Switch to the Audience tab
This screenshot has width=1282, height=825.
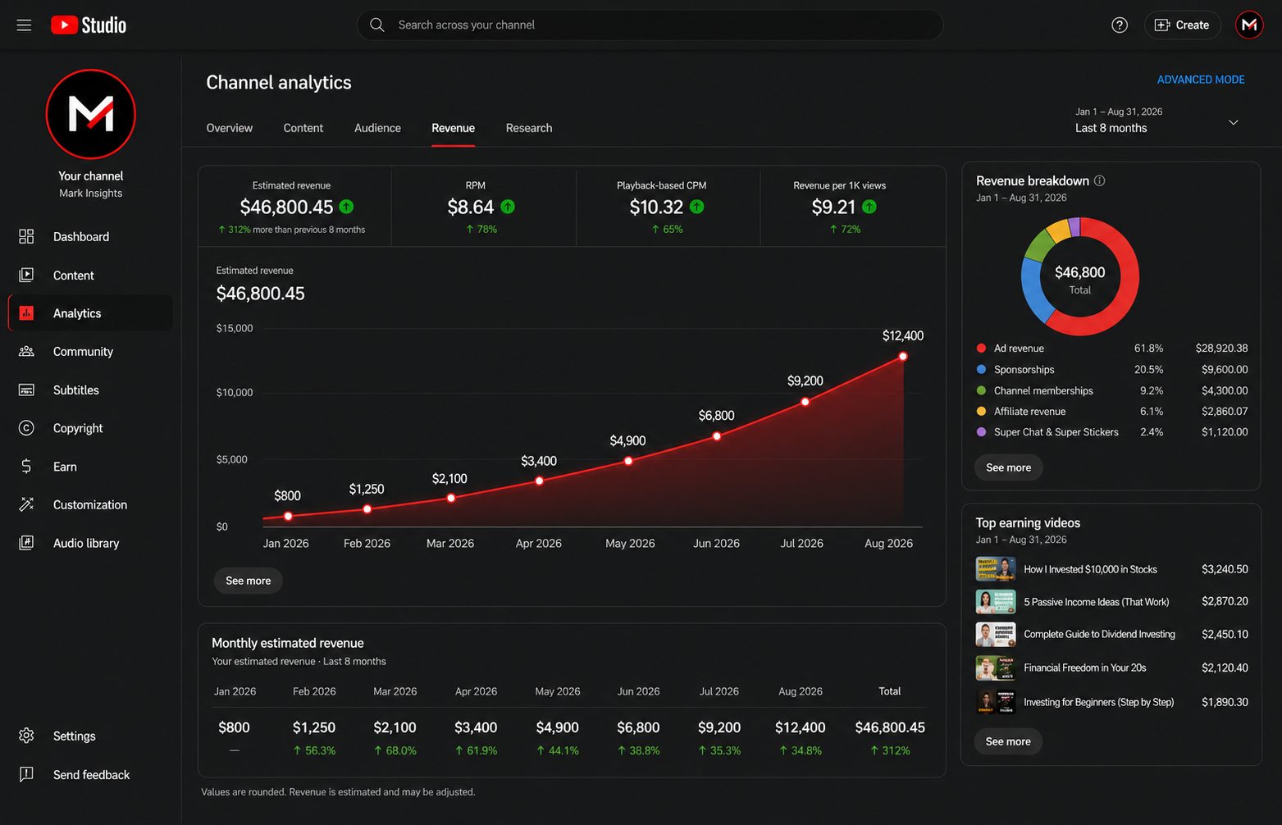click(x=377, y=128)
